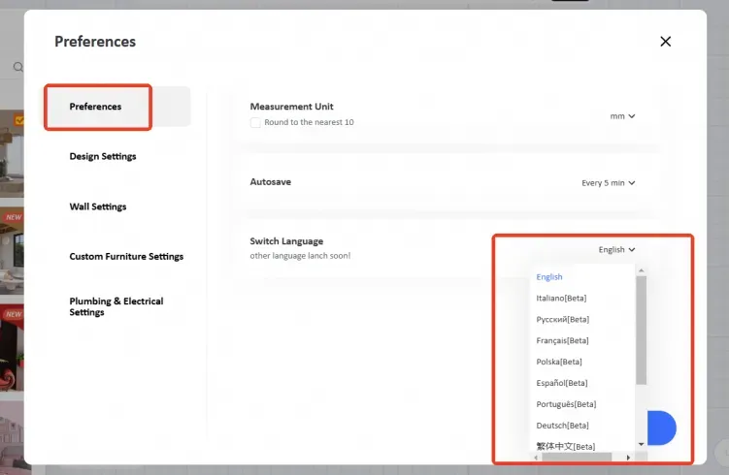Pick Español[Beta] in the language list
Viewport: 729px width, 475px height.
pos(561,383)
